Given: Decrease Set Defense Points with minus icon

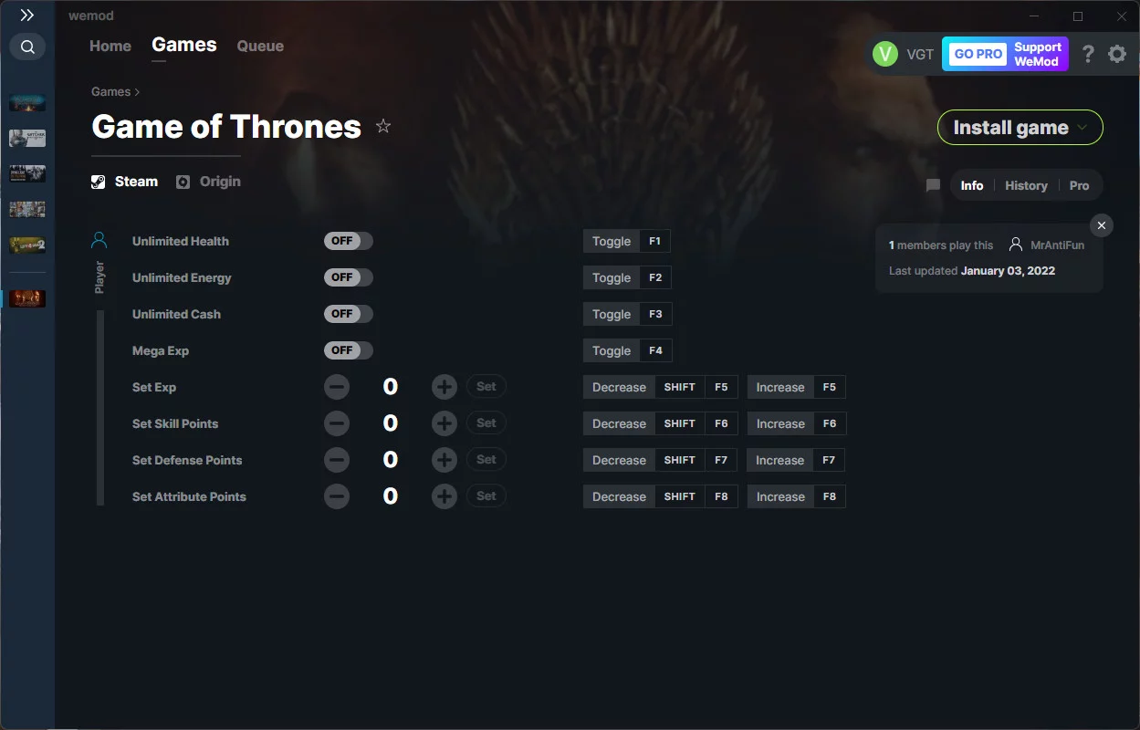Looking at the screenshot, I should click(337, 460).
